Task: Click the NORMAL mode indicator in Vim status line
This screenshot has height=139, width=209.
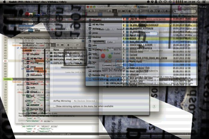Action: pyautogui.click(x=8, y=79)
